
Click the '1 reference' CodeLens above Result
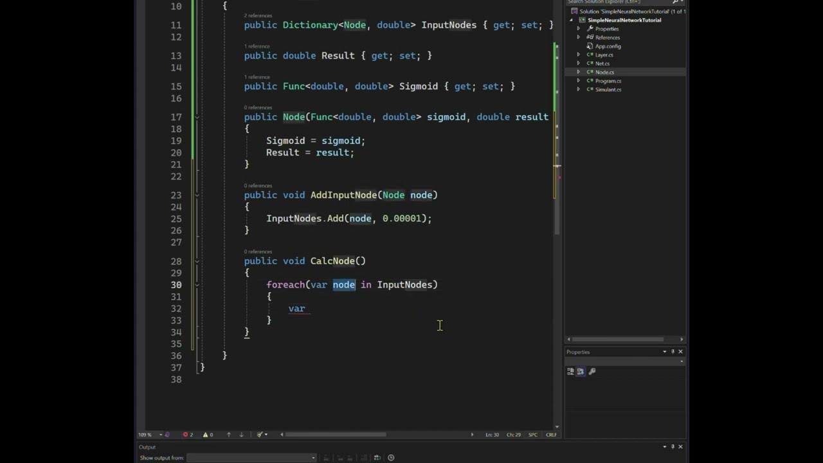(x=257, y=46)
